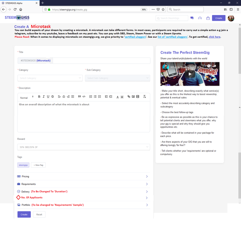Justify description text

point(73,97)
